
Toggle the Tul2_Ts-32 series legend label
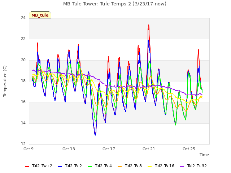197,166
